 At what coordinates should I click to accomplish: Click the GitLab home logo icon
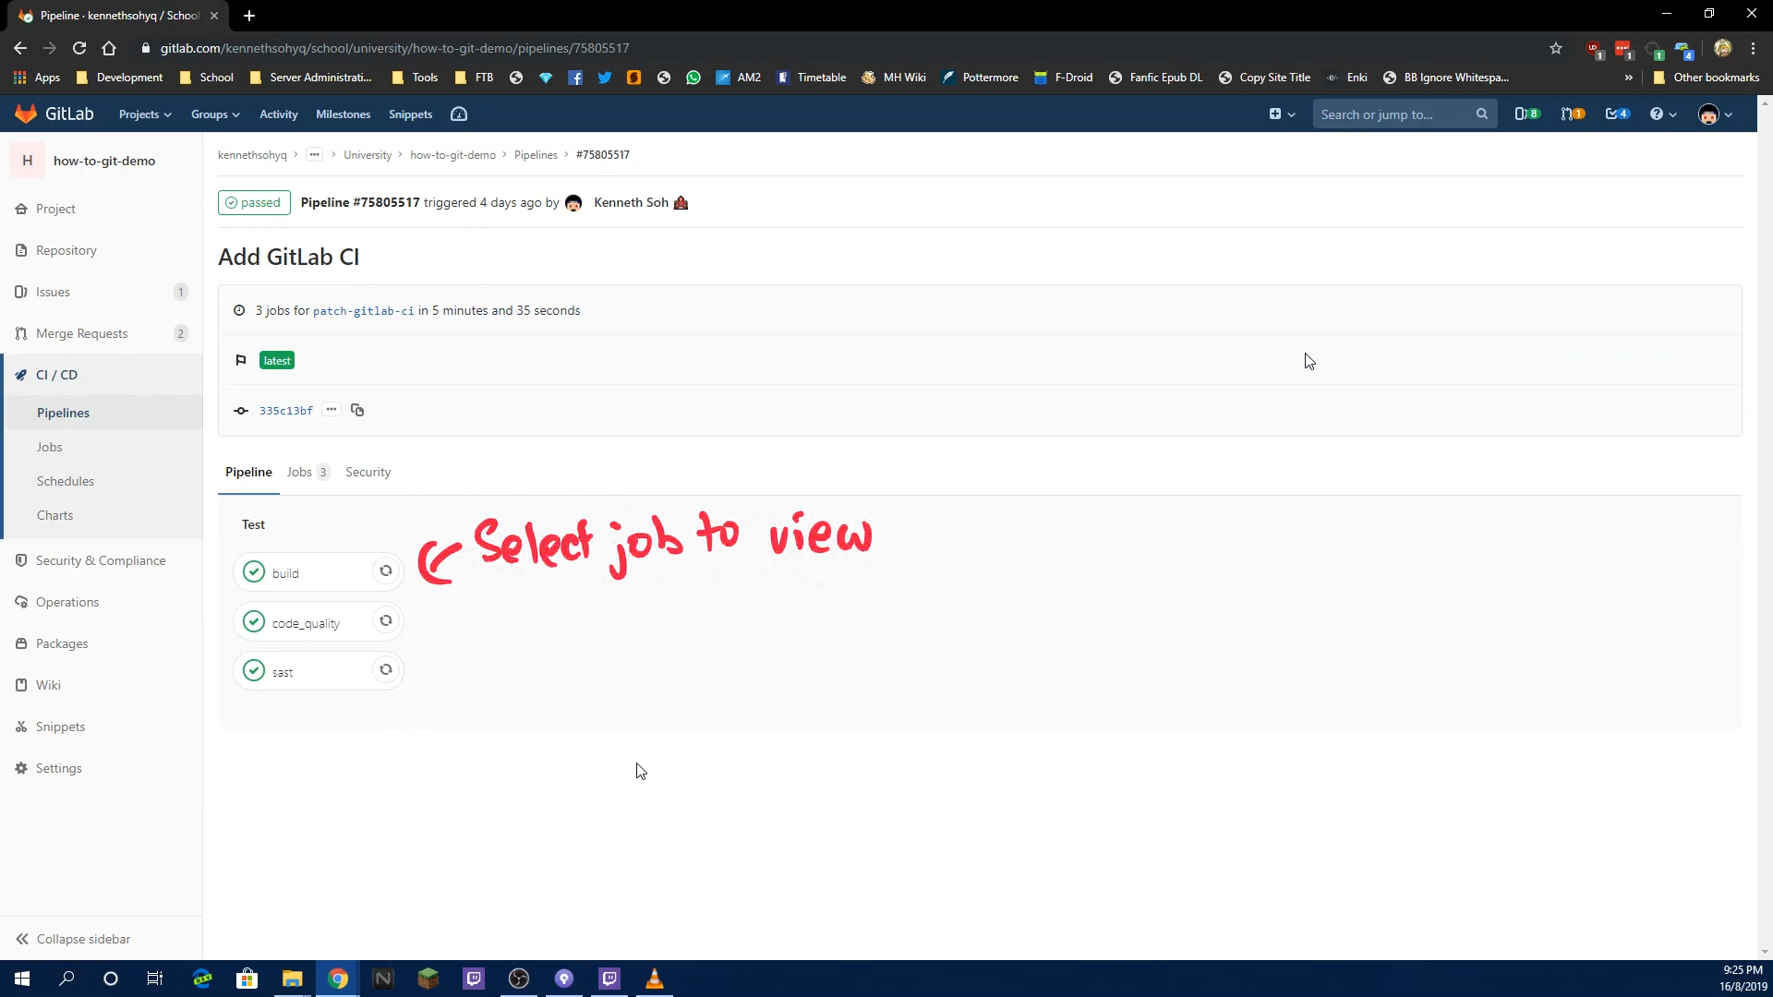(24, 114)
